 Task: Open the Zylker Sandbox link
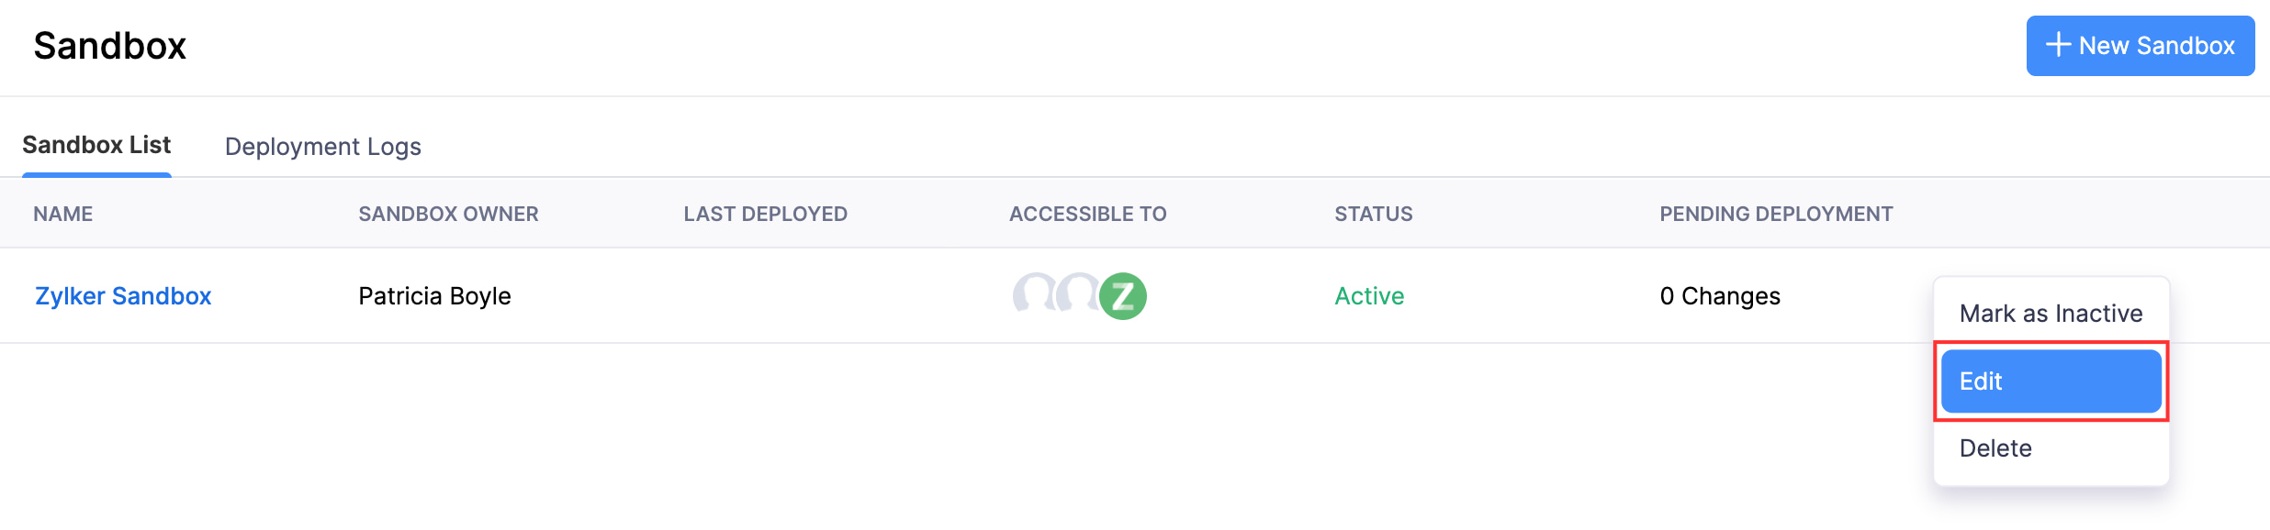123,296
